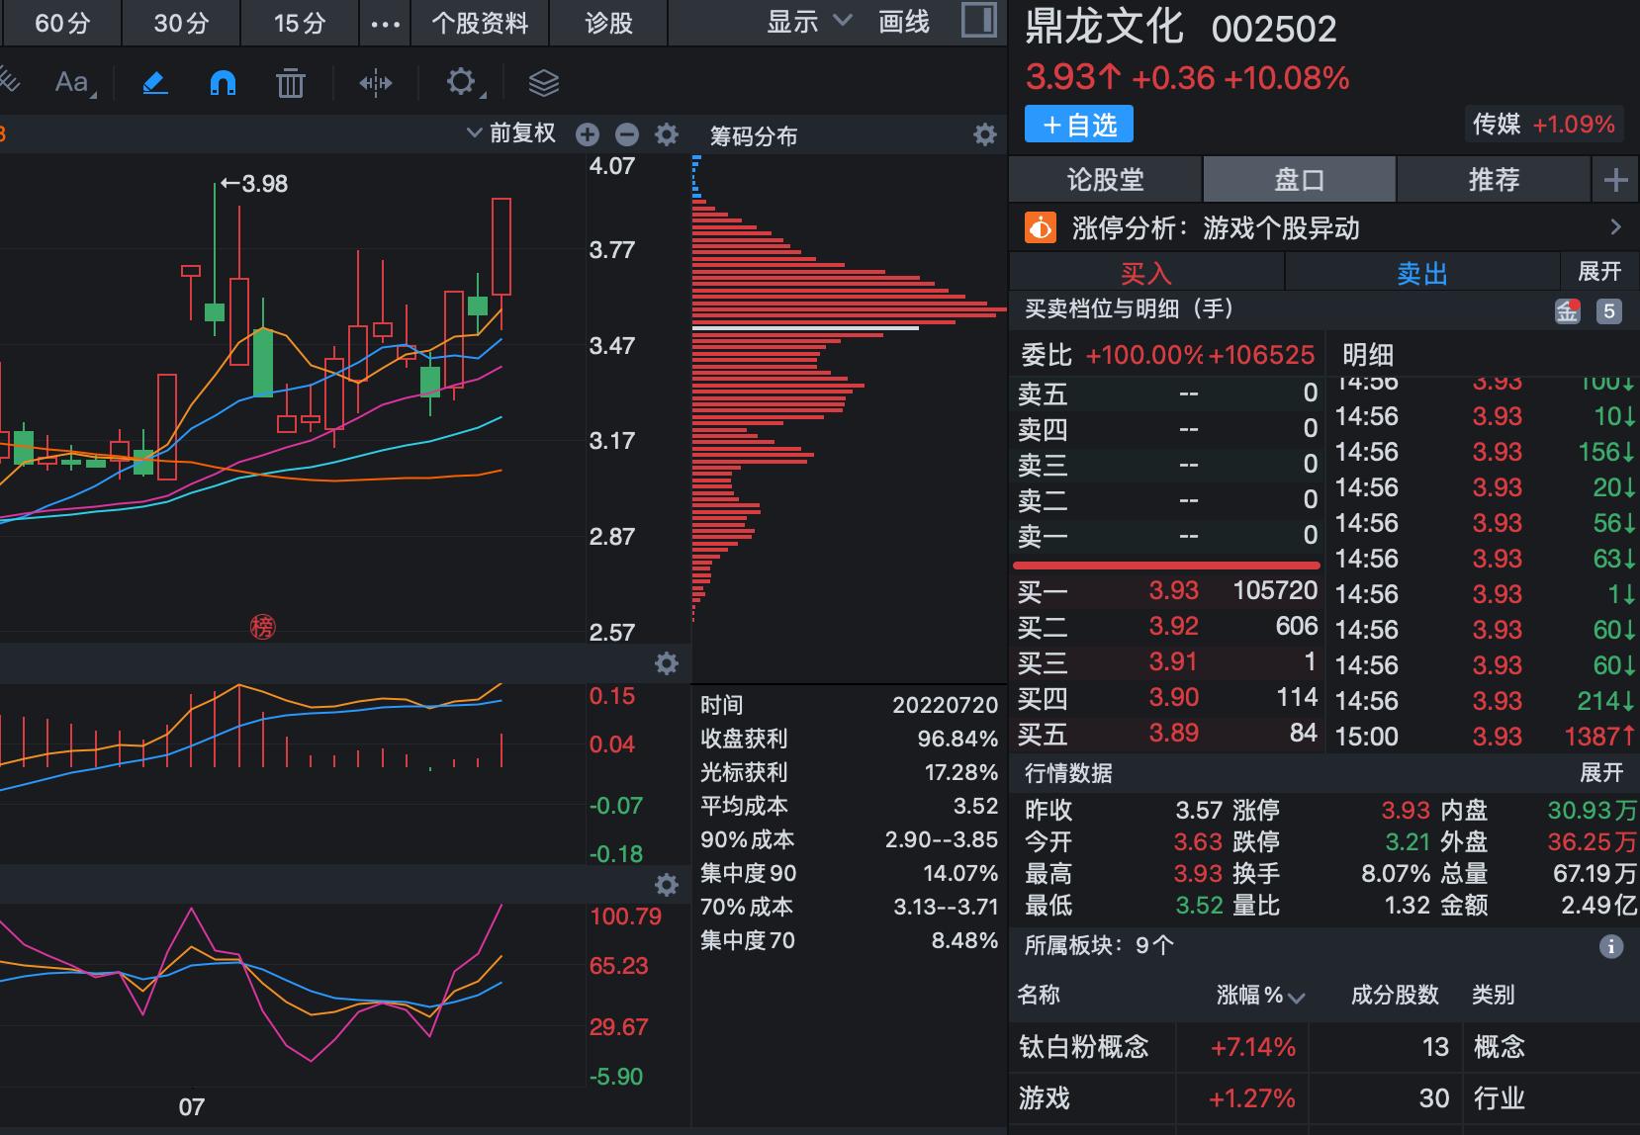The width and height of the screenshot is (1640, 1135).
Task: Open the 论股堂 tab
Action: (x=1105, y=180)
